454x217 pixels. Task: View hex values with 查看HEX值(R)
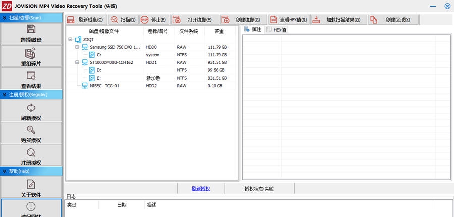[x=289, y=20]
